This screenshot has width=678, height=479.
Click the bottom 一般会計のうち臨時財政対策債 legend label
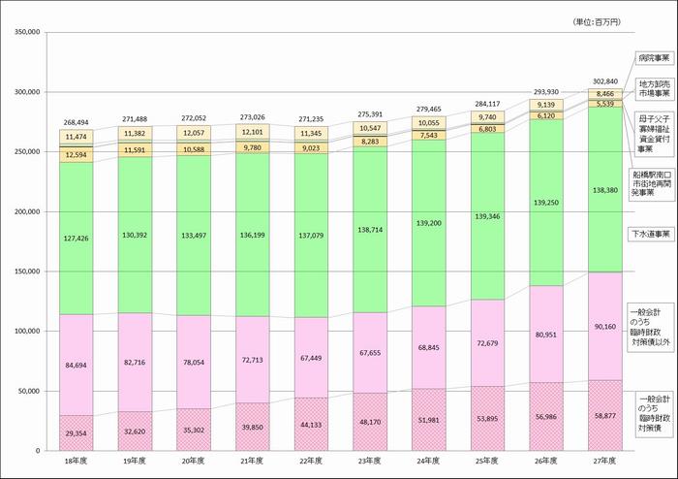(654, 414)
